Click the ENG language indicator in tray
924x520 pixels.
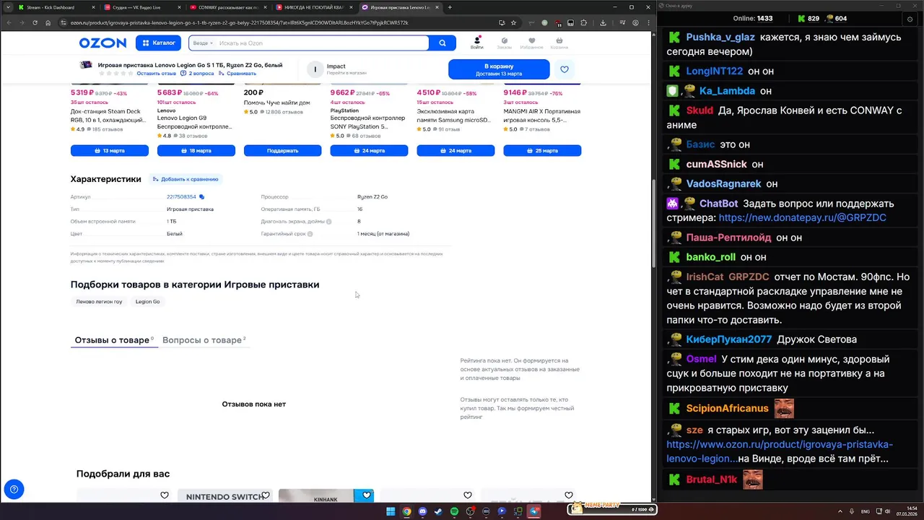(866, 511)
